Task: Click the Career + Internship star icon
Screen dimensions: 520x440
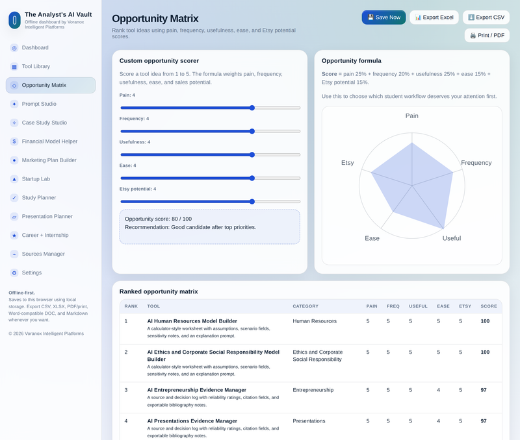Action: 14,236
